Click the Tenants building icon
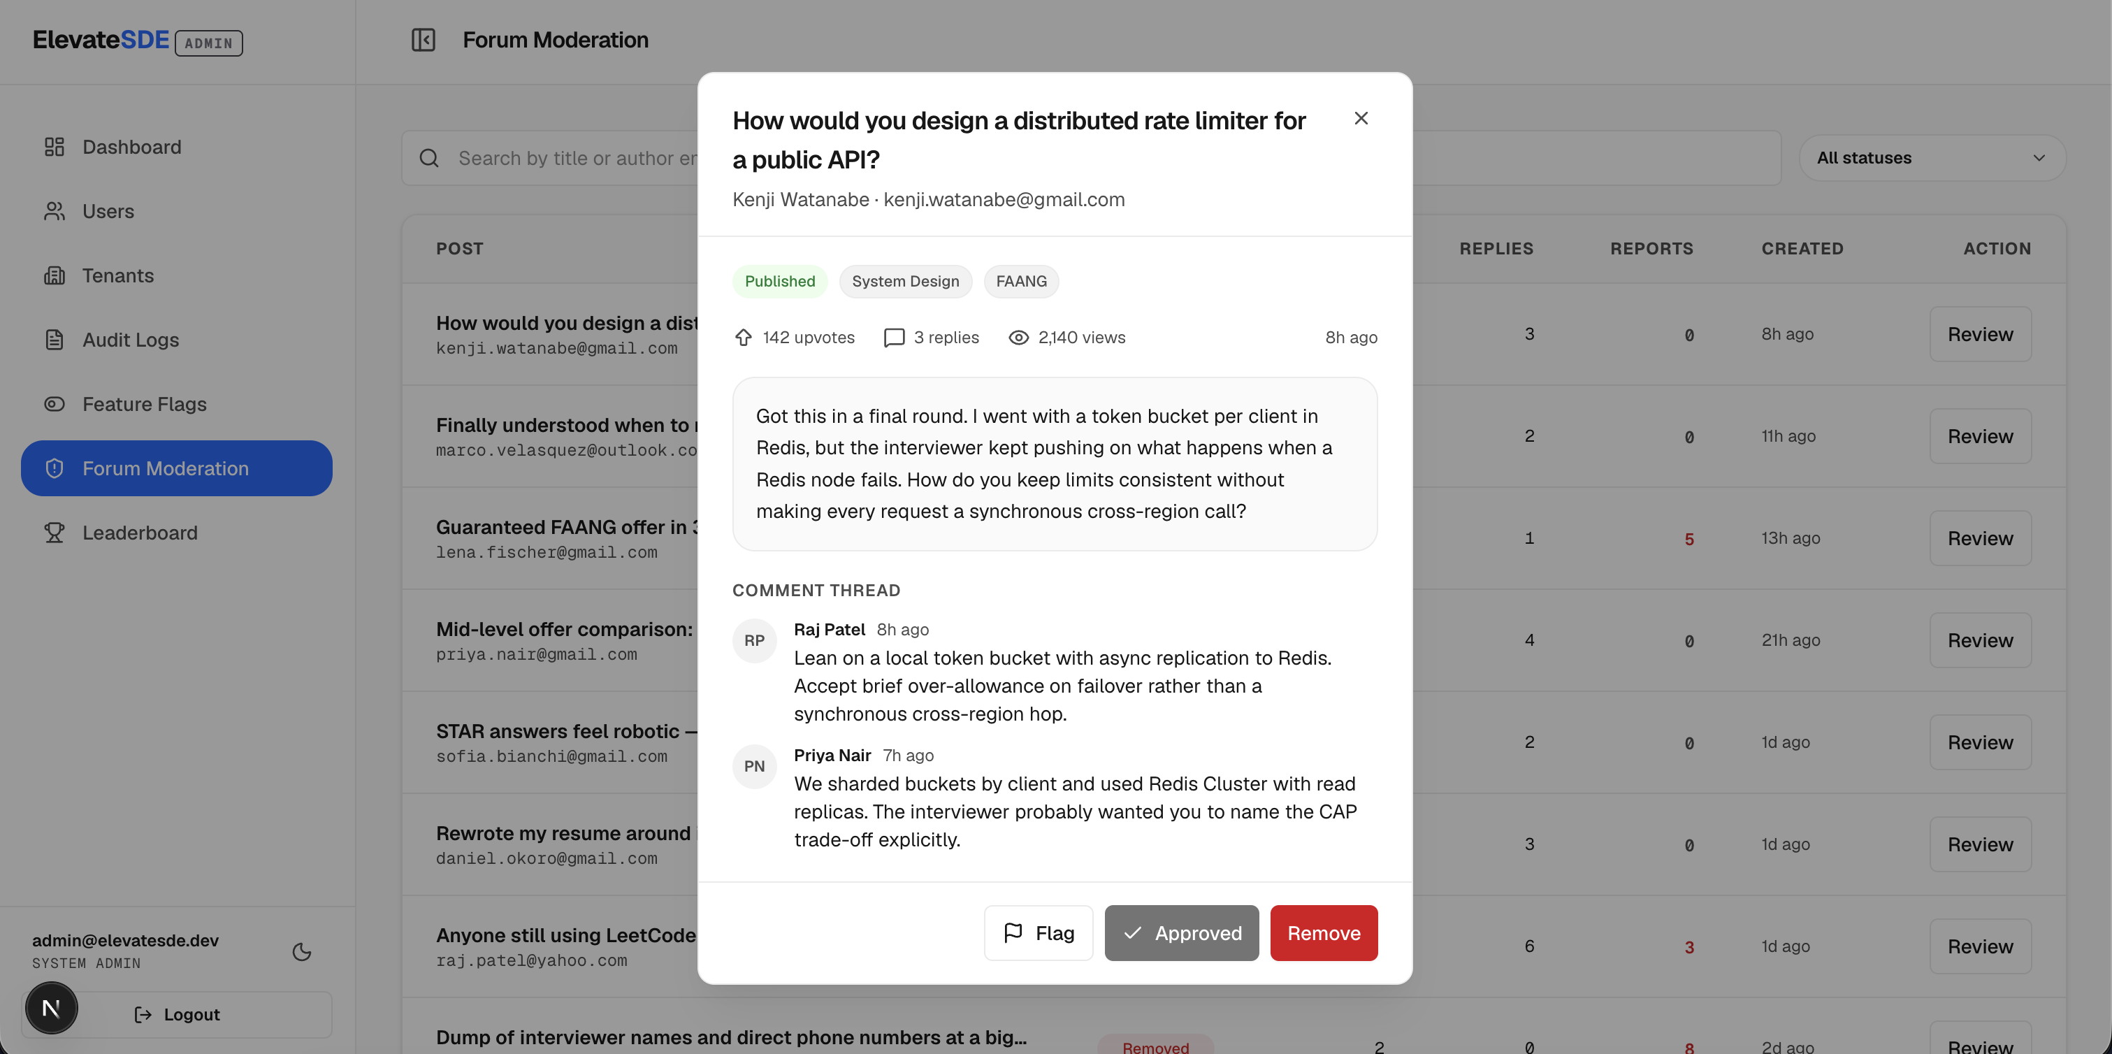This screenshot has width=2112, height=1054. pyautogui.click(x=54, y=275)
